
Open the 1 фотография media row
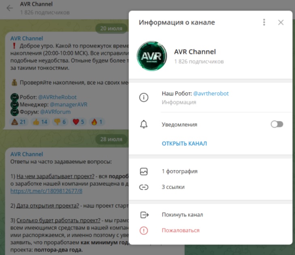(211, 171)
